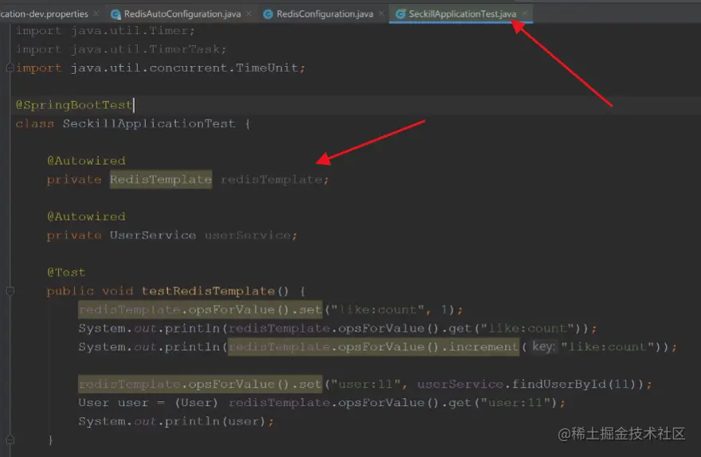Place cursor on the @SpringBootTest annotation

click(74, 105)
